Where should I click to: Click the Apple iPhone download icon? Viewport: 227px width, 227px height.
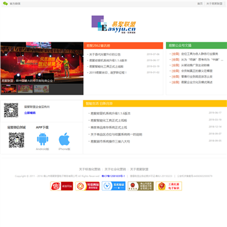(x=64, y=139)
